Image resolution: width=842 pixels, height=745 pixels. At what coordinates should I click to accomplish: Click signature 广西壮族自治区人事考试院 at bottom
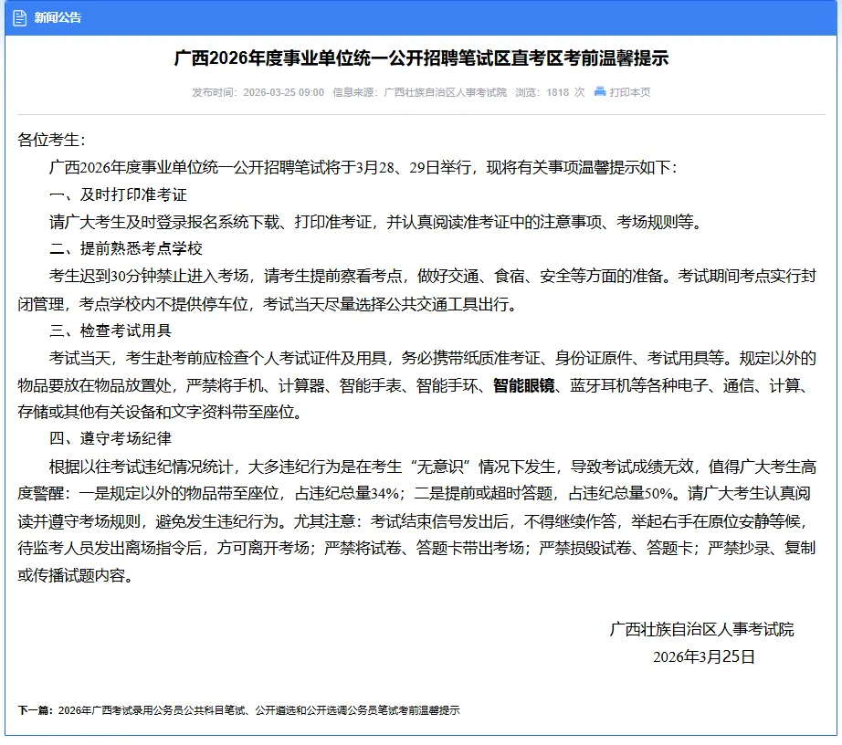coord(701,629)
